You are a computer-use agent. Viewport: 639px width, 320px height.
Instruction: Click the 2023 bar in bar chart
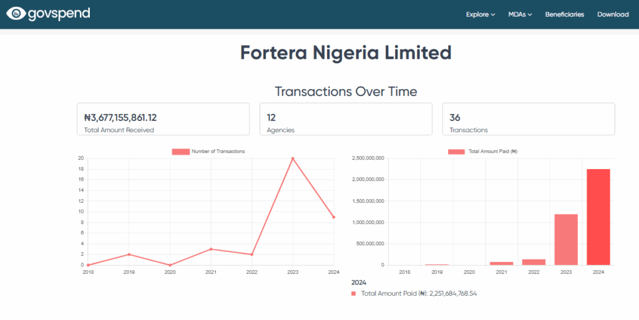[566, 240]
